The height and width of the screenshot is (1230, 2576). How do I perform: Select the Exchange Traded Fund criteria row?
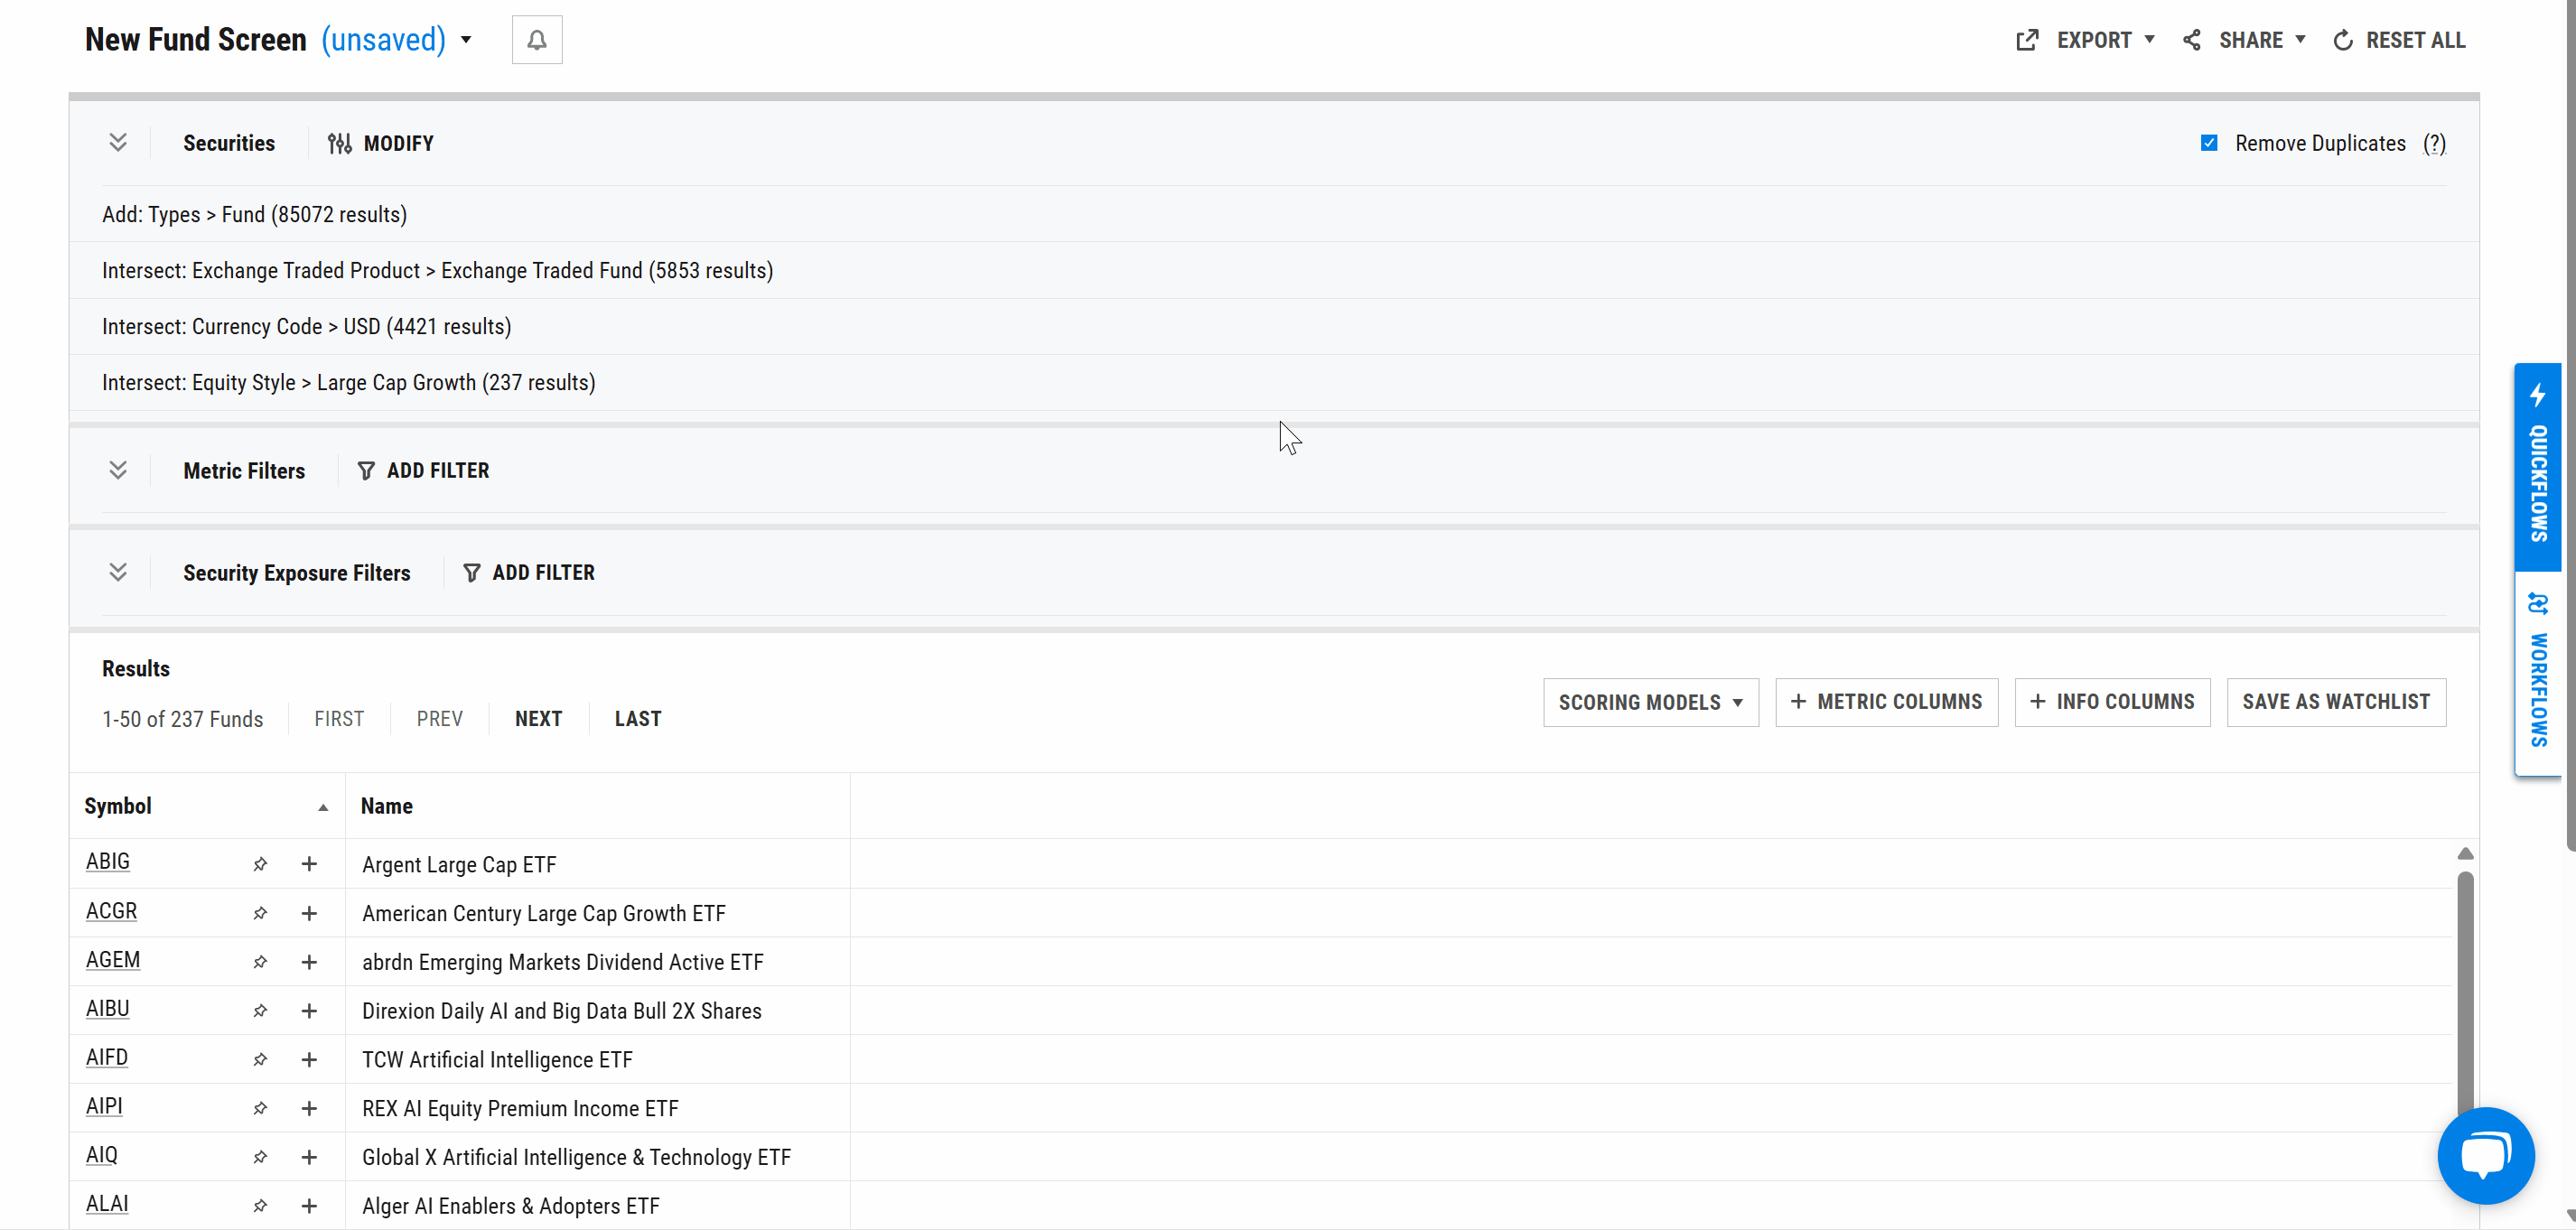tap(1274, 270)
